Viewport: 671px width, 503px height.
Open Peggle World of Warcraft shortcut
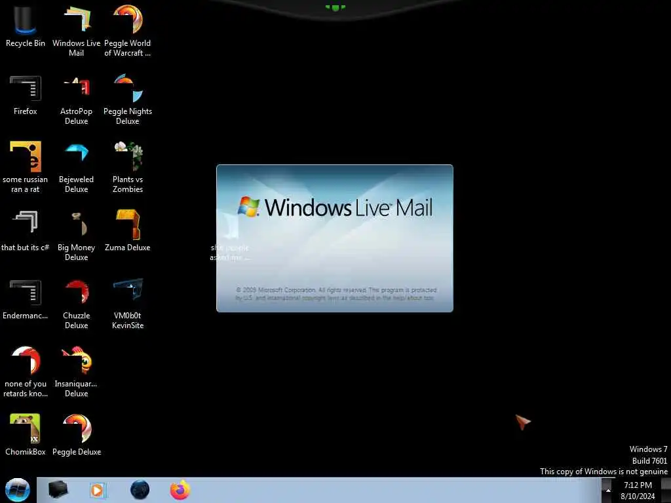click(128, 30)
